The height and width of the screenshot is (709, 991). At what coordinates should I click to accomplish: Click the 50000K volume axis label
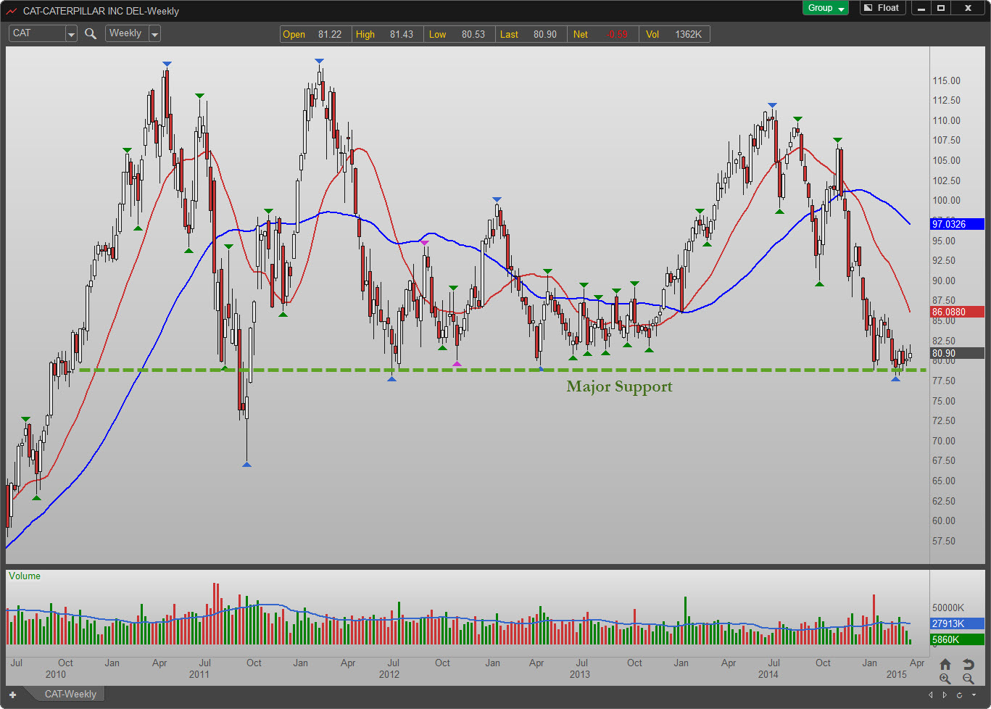click(948, 608)
